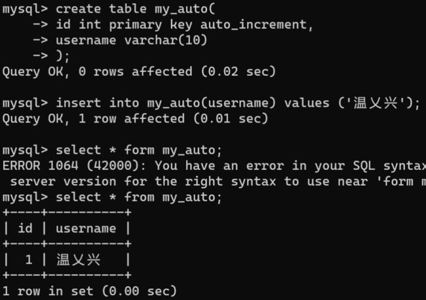Click the 'username' column header in result table
The height and width of the screenshot is (300, 426).
[86, 229]
